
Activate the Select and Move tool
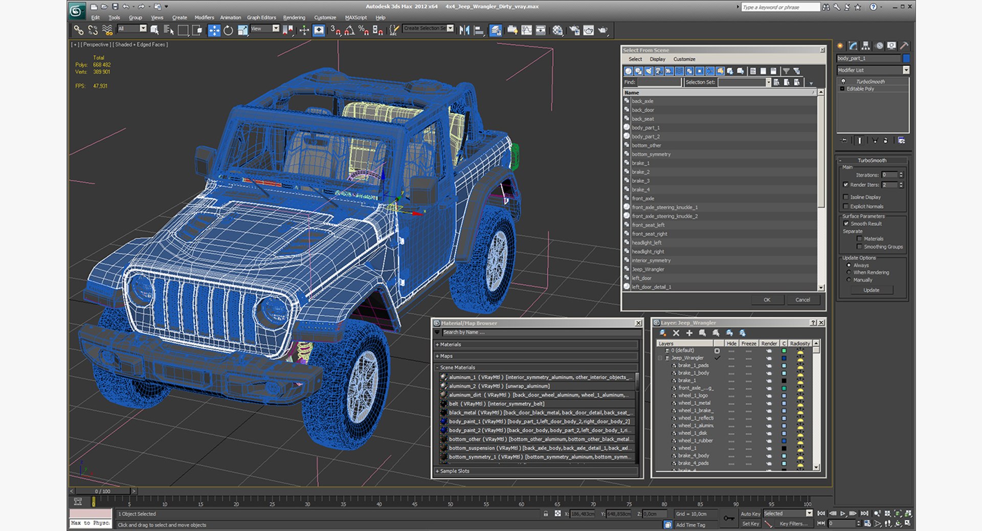click(x=214, y=31)
